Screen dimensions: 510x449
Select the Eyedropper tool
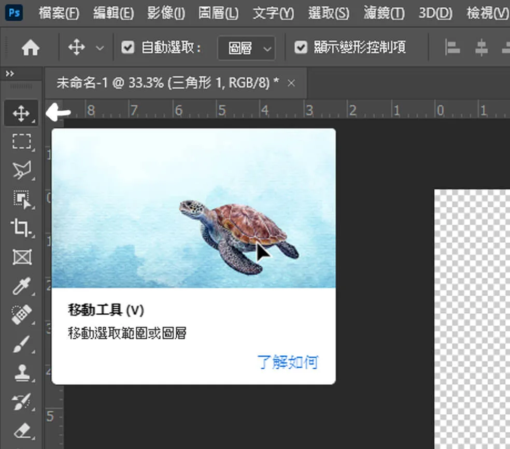click(22, 286)
